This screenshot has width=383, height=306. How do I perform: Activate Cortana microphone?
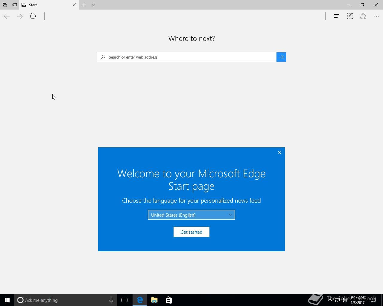111,300
